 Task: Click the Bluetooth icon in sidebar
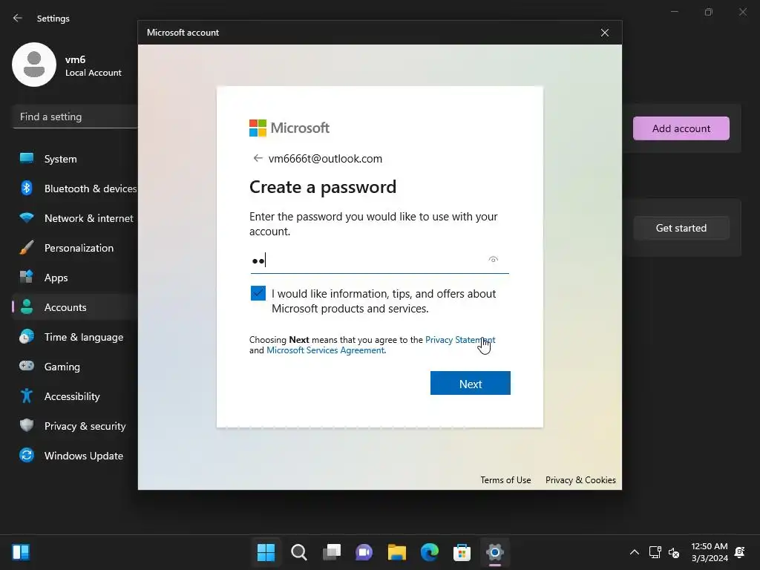[27, 188]
